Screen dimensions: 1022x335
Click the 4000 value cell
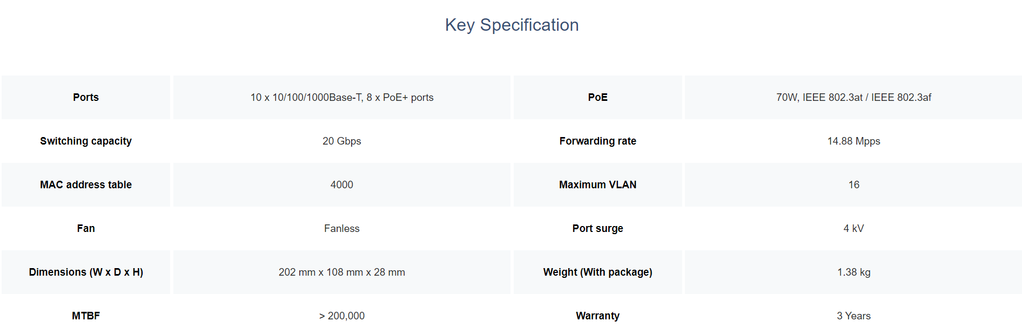click(342, 184)
